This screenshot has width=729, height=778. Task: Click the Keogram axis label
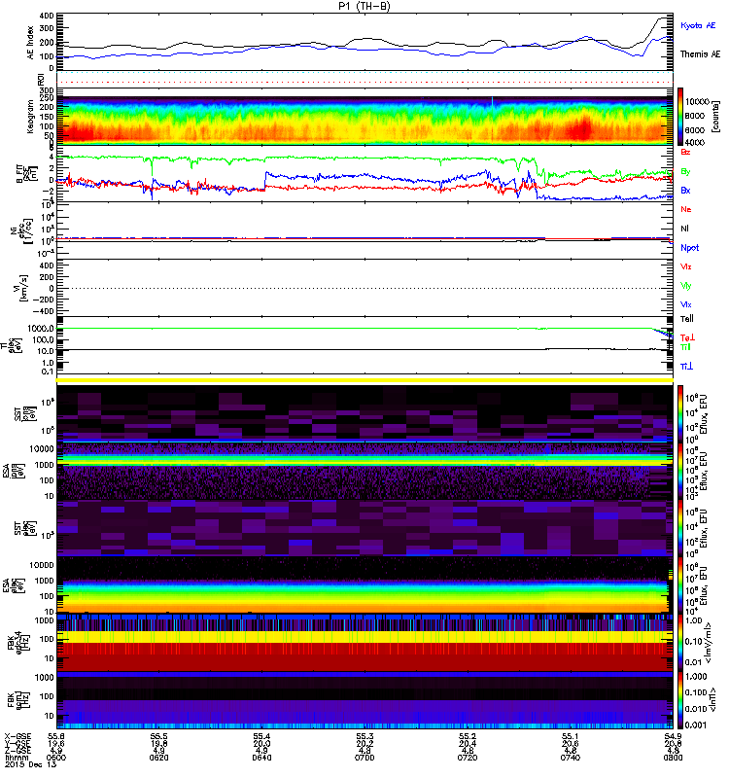(x=31, y=117)
